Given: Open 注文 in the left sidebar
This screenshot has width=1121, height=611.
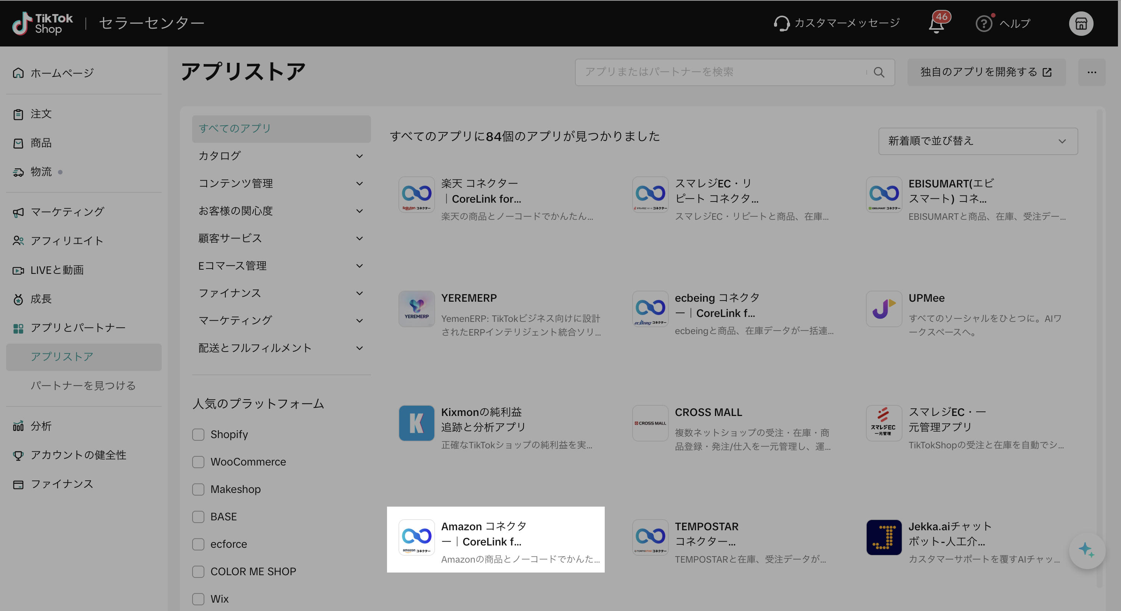Looking at the screenshot, I should click(x=41, y=114).
